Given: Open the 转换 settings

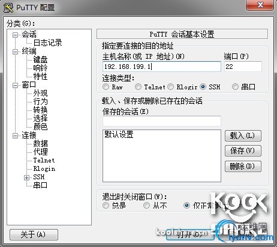Looking at the screenshot, I should point(40,110).
